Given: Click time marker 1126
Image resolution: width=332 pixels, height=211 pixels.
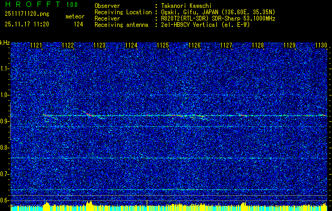Looking at the screenshot, I should pyautogui.click(x=195, y=45).
